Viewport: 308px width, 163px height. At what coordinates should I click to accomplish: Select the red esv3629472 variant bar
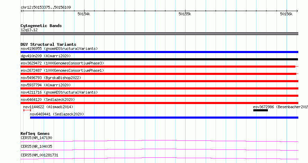click(x=159, y=67)
